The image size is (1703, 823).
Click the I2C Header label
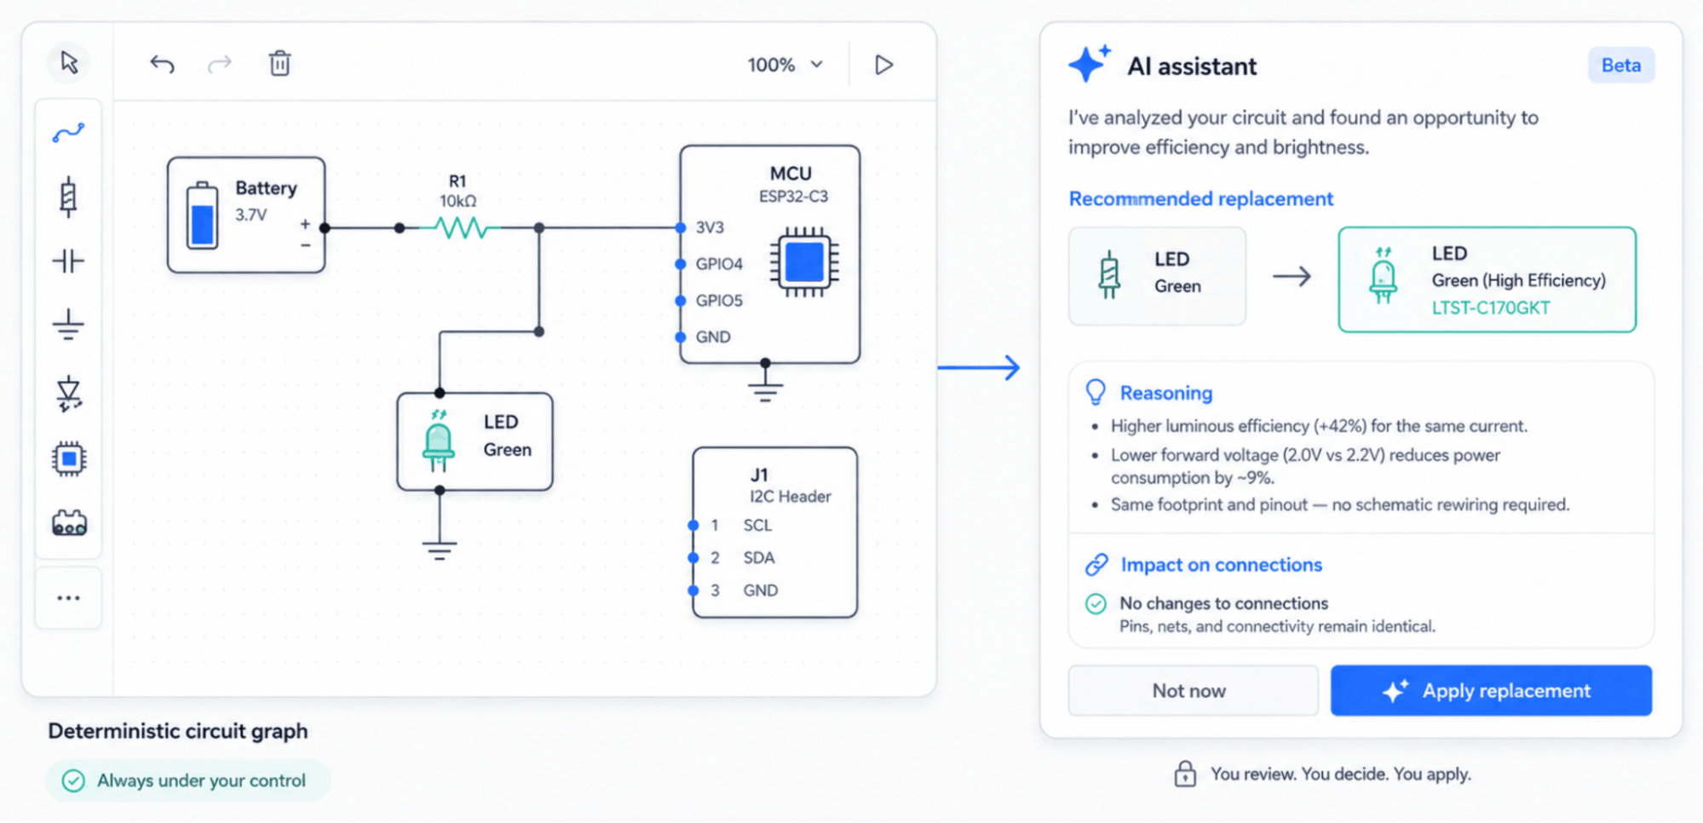[790, 497]
